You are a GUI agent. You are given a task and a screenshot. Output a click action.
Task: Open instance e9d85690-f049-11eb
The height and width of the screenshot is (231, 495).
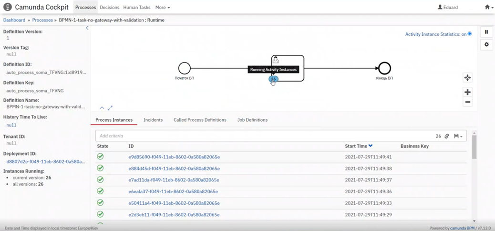pos(174,157)
